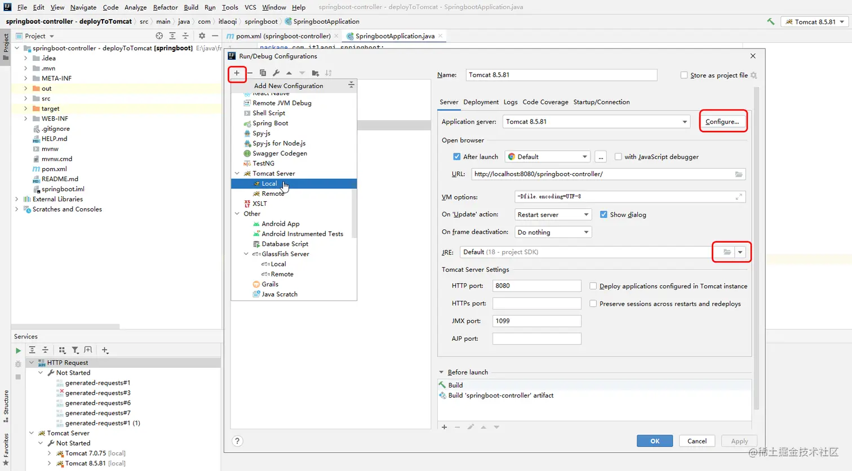This screenshot has width=852, height=471.
Task: Uncheck After launch checkbox
Action: 457,157
